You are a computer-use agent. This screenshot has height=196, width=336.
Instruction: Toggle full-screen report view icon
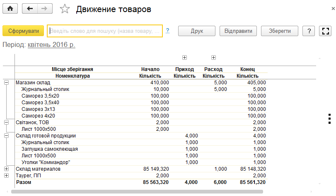tap(325, 31)
